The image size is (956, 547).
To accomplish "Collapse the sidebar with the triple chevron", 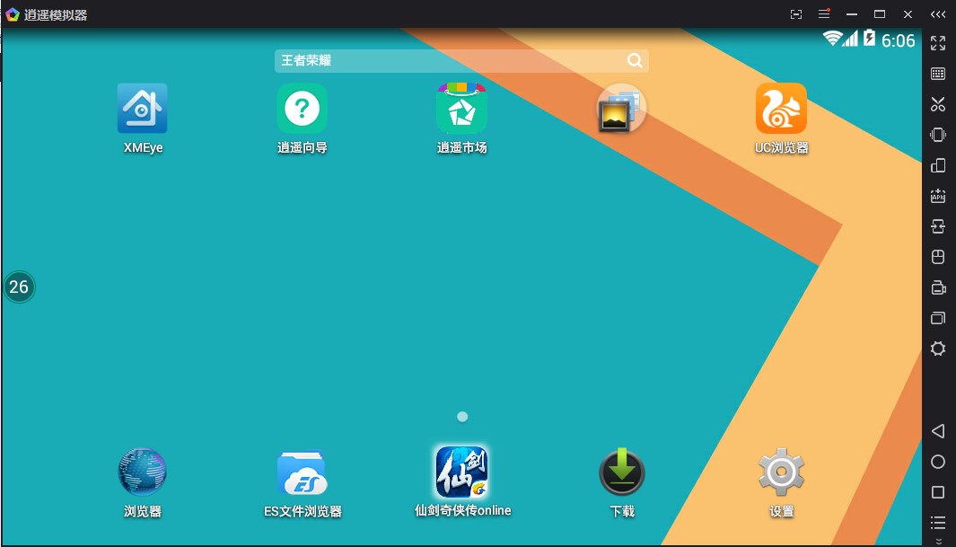I will [x=938, y=14].
